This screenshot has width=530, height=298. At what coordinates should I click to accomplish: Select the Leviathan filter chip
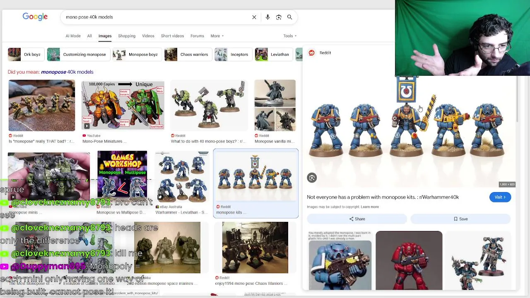click(x=273, y=55)
